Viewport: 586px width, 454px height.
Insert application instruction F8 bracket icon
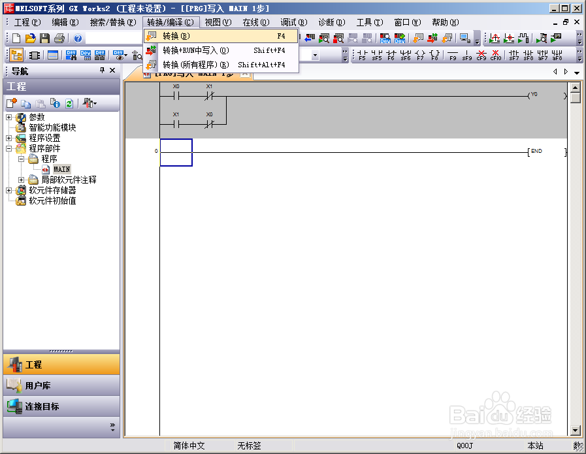click(434, 56)
